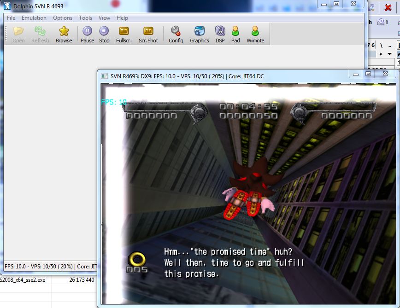
Task: Open the Config settings
Action: 176,34
